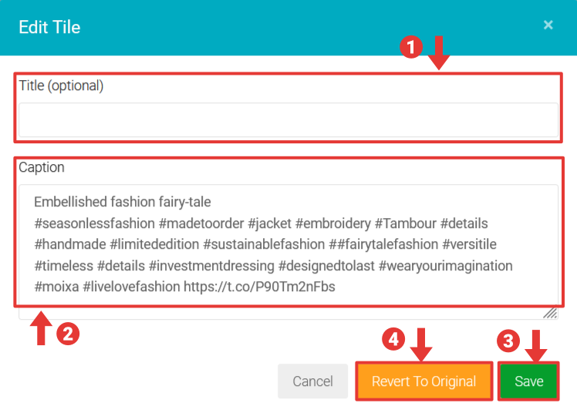Click the red number 4 marker
The width and height of the screenshot is (577, 413).
(394, 338)
